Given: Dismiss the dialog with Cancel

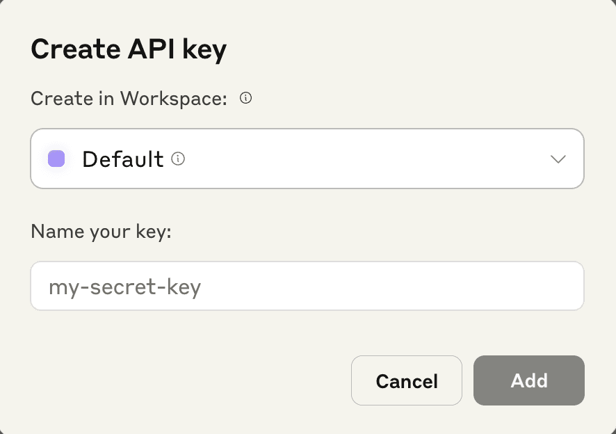Looking at the screenshot, I should (407, 380).
